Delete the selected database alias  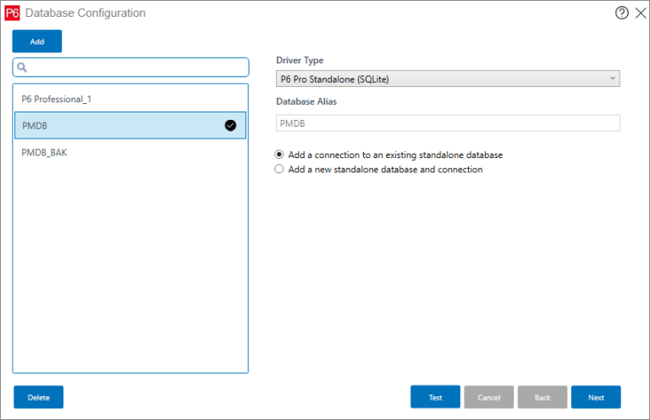tap(39, 397)
